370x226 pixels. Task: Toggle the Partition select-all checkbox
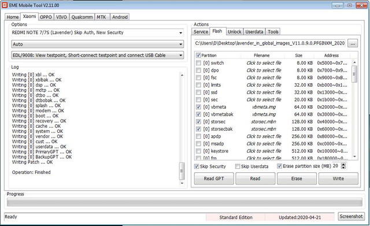[x=198, y=55]
